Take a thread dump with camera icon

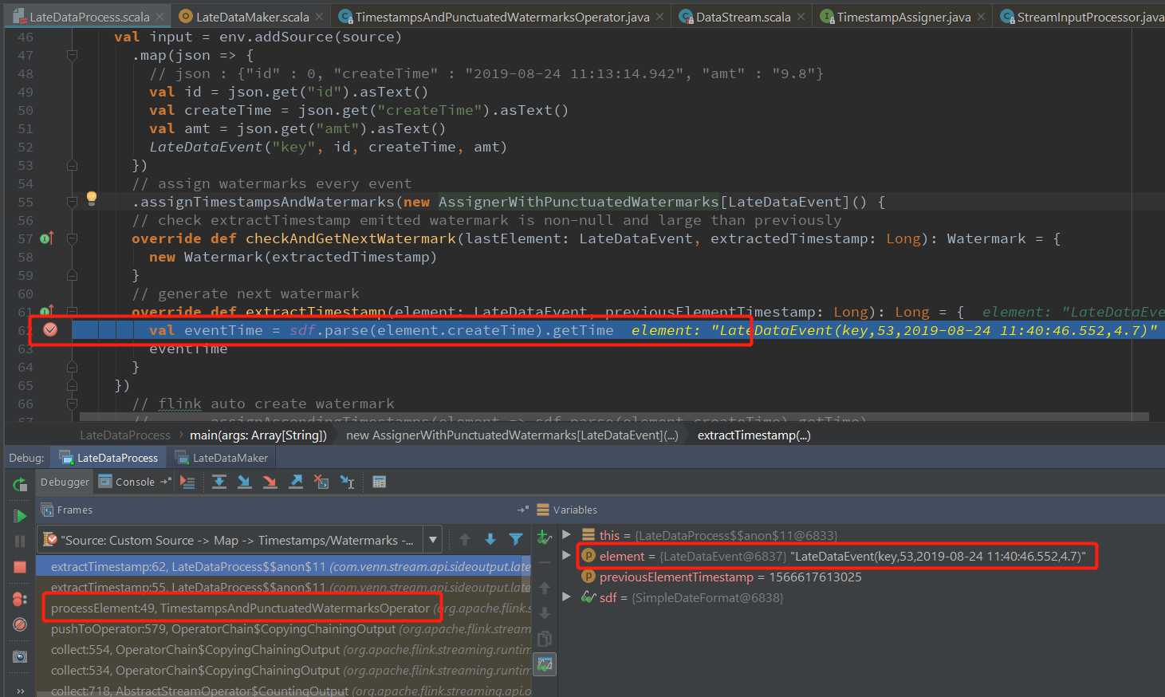(20, 656)
